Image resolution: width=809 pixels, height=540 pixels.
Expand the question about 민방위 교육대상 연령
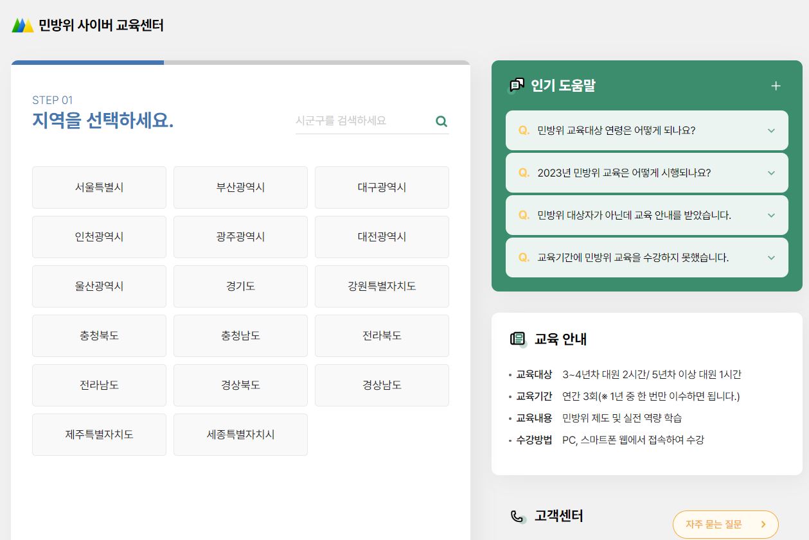770,130
